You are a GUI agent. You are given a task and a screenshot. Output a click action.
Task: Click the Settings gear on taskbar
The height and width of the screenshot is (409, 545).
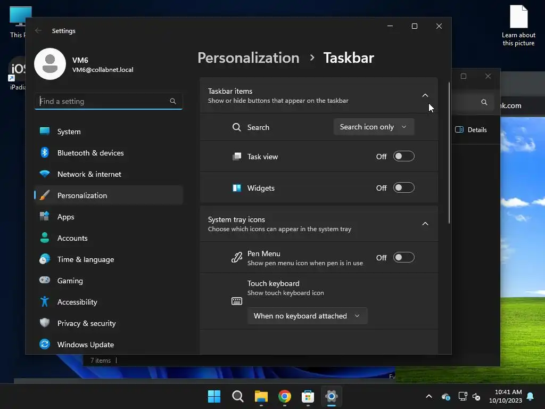pos(332,396)
